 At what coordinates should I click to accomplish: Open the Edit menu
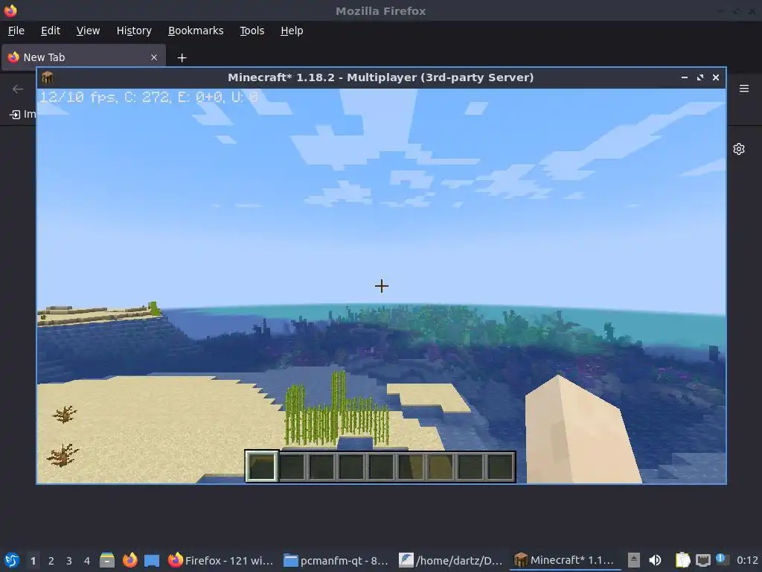(x=51, y=31)
